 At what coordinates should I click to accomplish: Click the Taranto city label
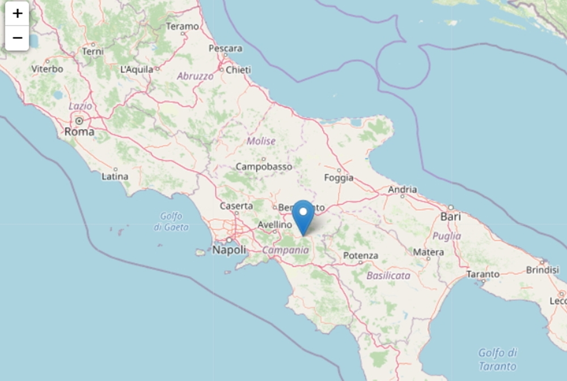coord(483,275)
